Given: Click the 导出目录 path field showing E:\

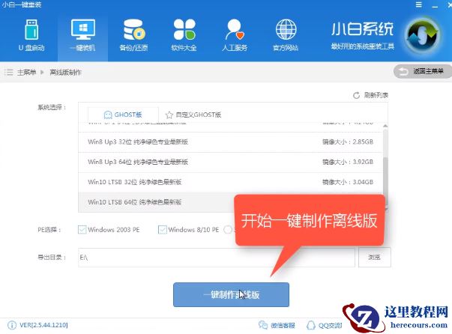Looking at the screenshot, I should pos(216,258).
